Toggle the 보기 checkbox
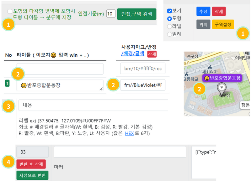251x181 pixels. click(x=169, y=11)
